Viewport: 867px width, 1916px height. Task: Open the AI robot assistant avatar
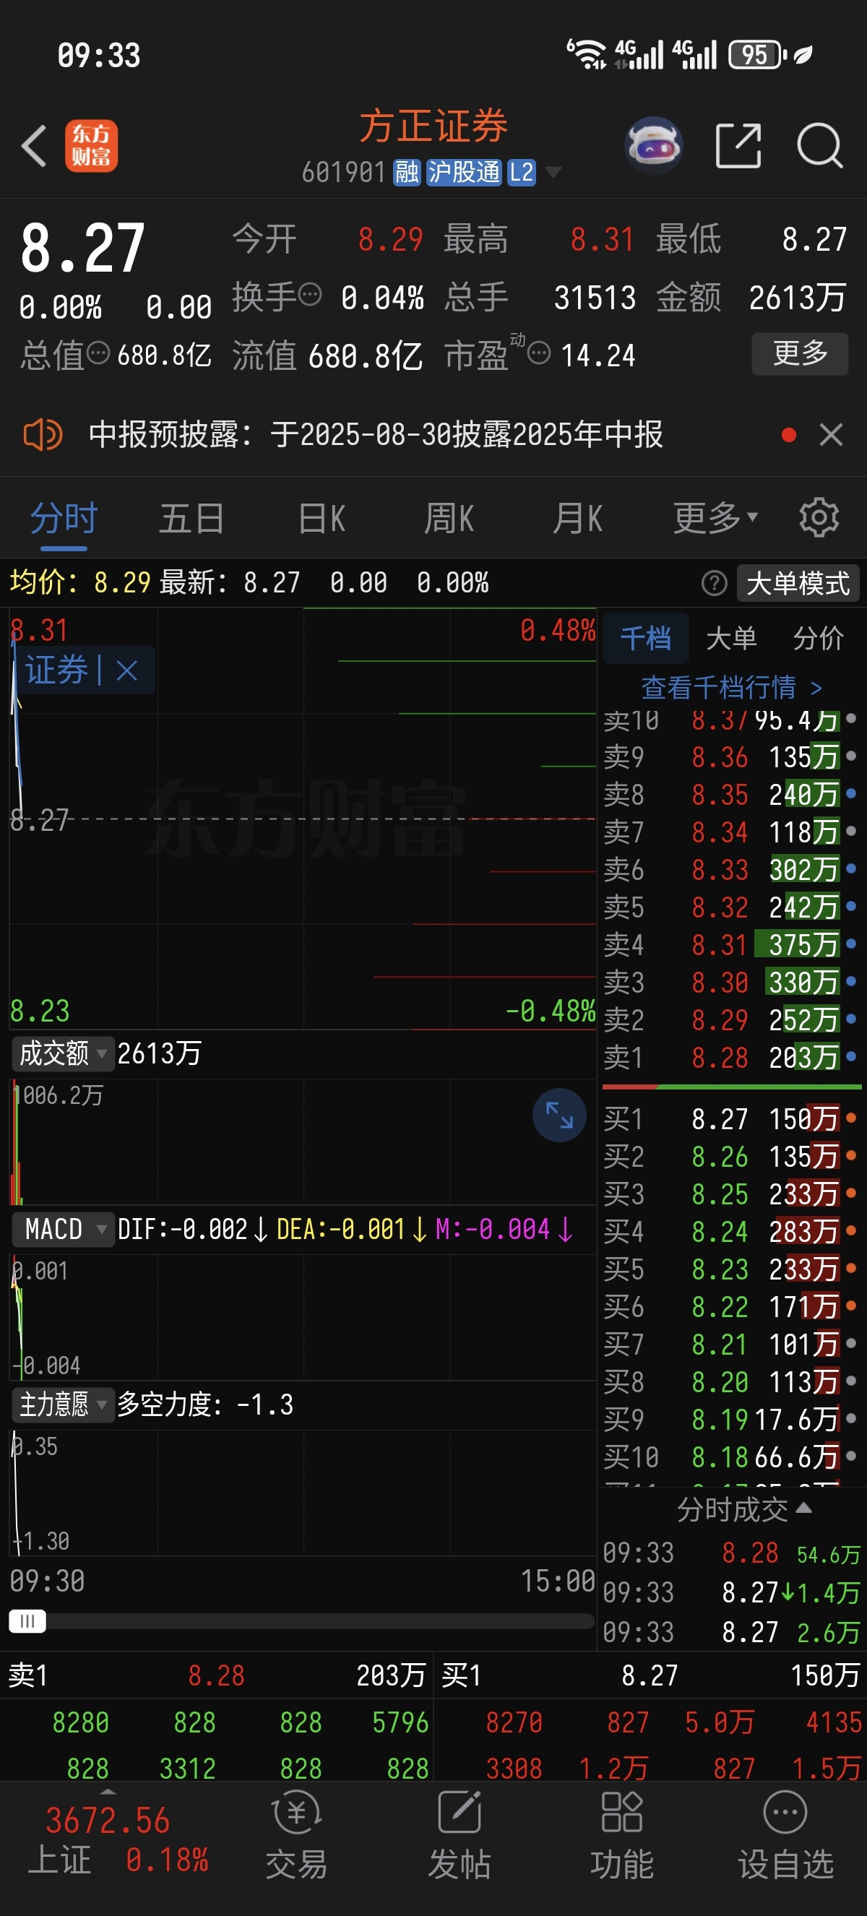654,145
